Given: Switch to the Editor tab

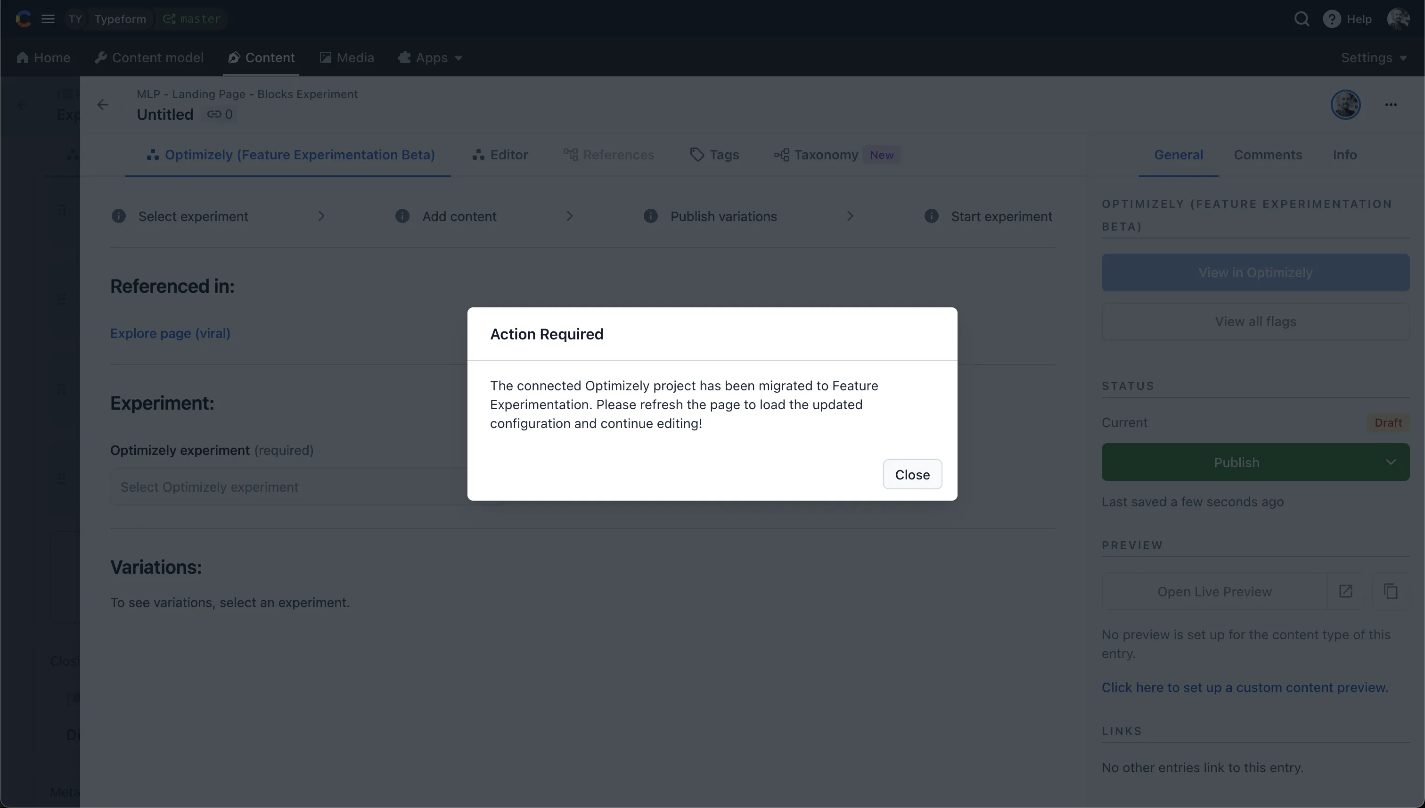Looking at the screenshot, I should [500, 155].
